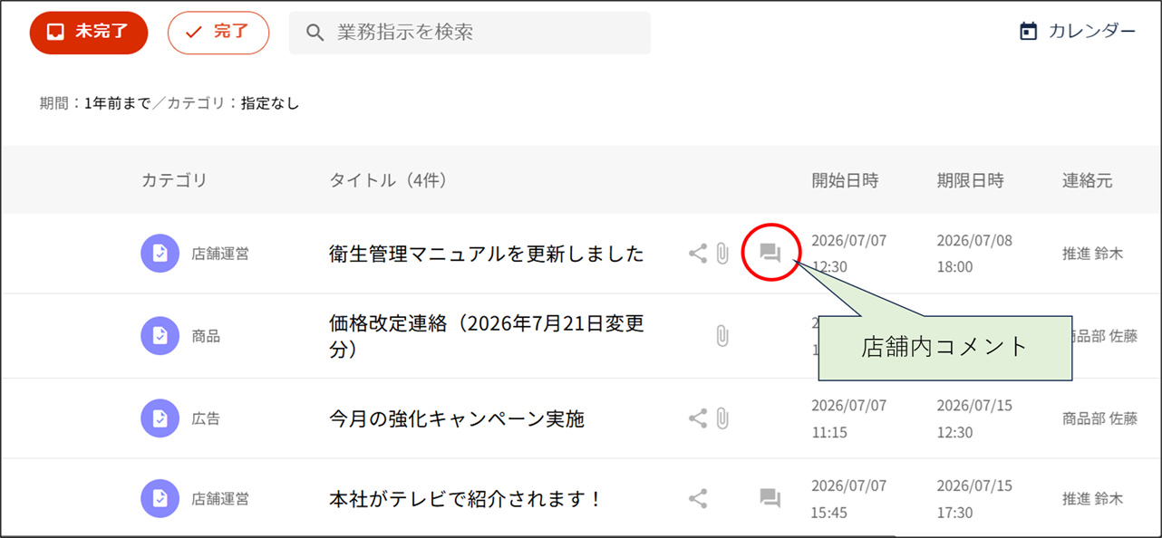The height and width of the screenshot is (538, 1162).
Task: Click 店舗運営 label in 本社がテレビ row
Action: point(220,498)
